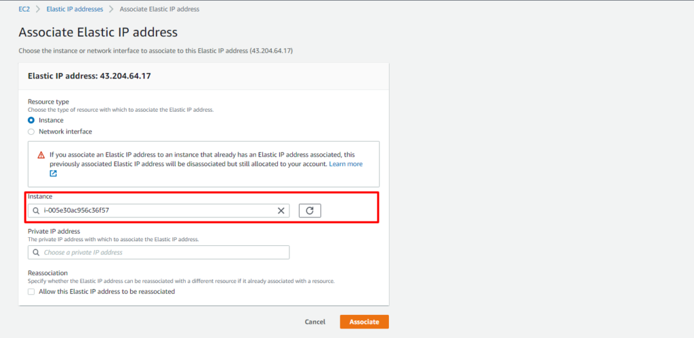Click the chevron after Elastic IP addresses

(112, 9)
